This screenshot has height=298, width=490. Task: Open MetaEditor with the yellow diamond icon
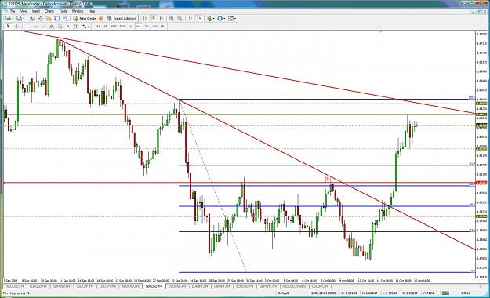click(x=101, y=19)
